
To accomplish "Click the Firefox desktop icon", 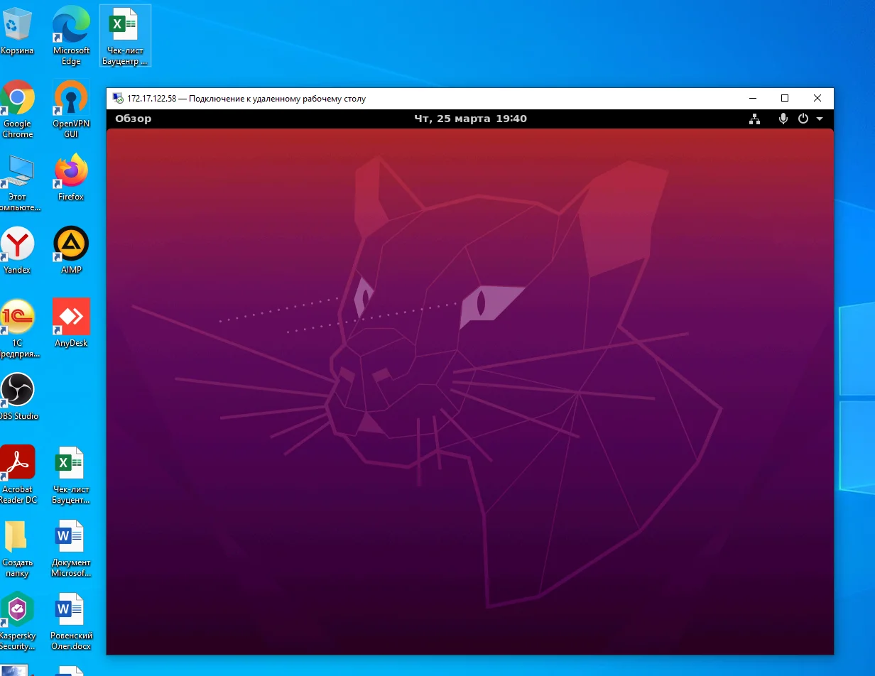I will (71, 173).
